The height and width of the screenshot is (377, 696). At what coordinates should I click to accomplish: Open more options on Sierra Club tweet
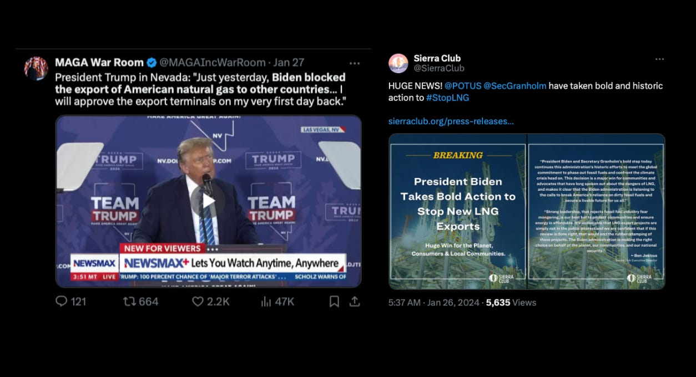[659, 59]
